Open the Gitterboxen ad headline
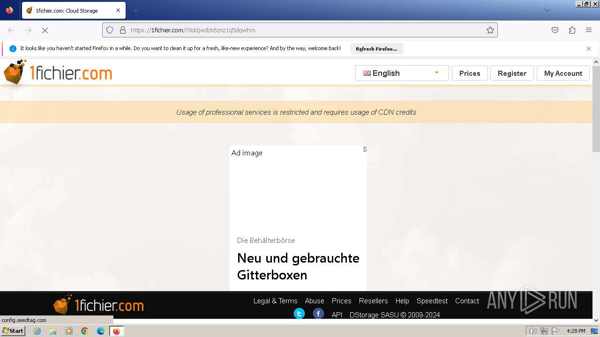 click(x=298, y=266)
